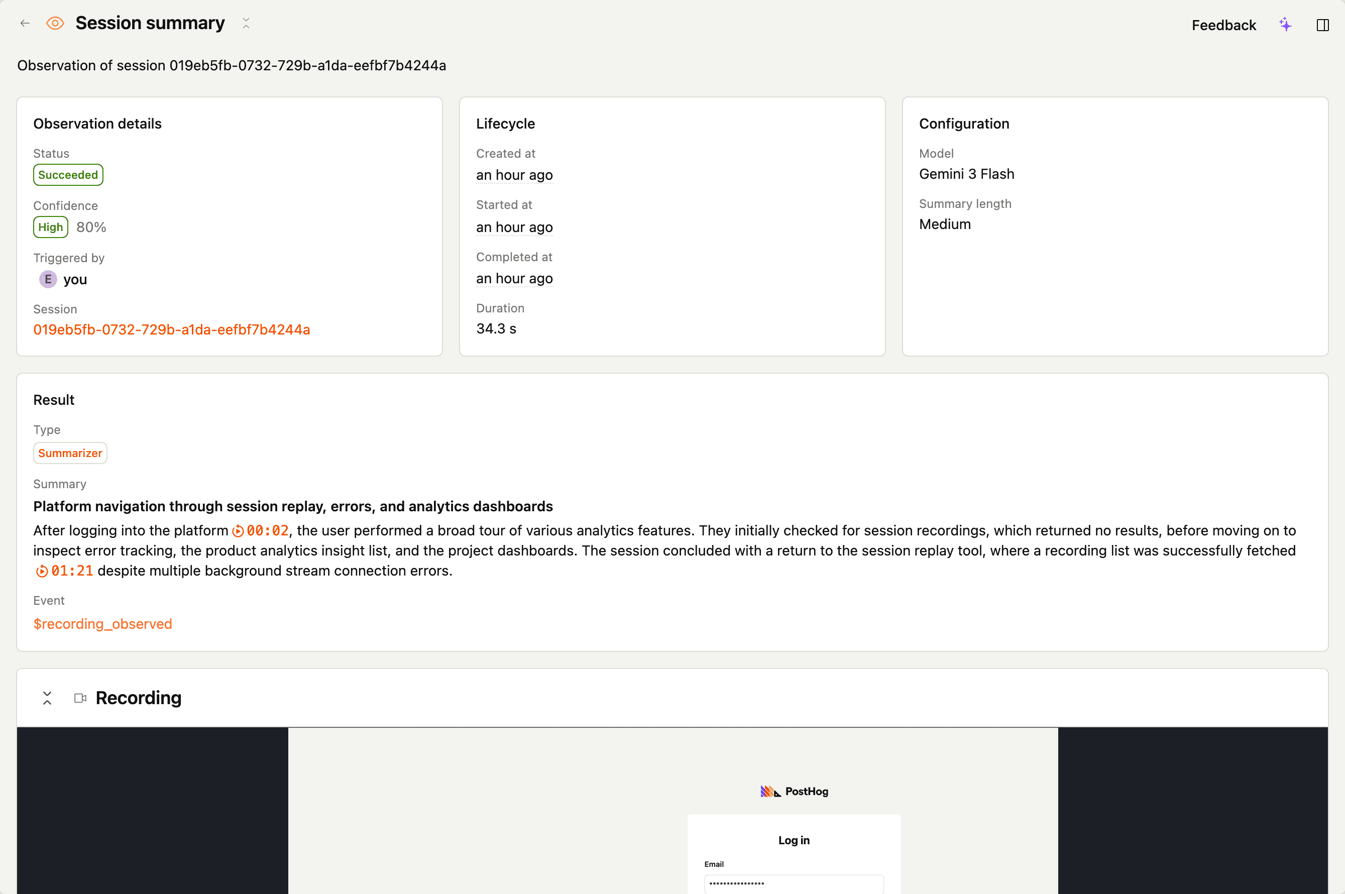Viewport: 1345px width, 894px height.
Task: Click the Completed at 'an hour ago' value
Action: (x=514, y=278)
